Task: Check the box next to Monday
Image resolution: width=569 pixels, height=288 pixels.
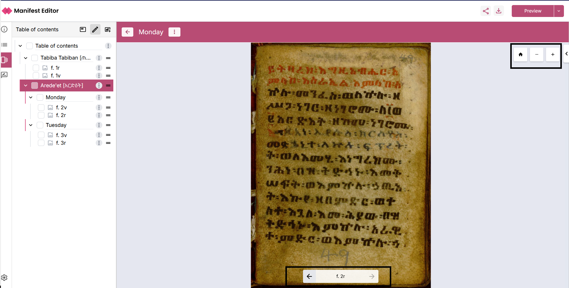Action: (x=40, y=97)
